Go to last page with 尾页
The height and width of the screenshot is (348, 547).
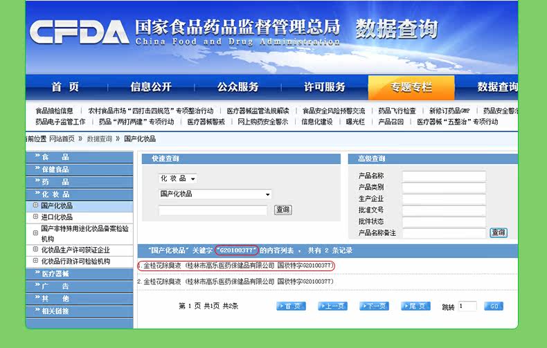point(416,306)
